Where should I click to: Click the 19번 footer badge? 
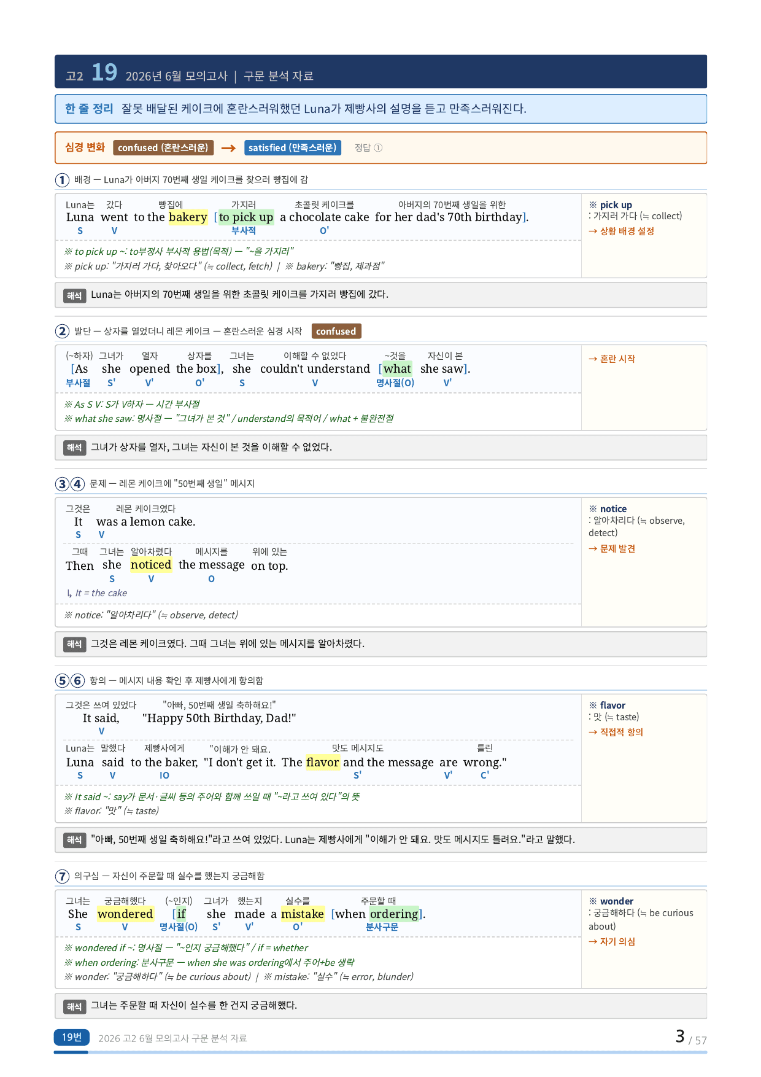click(x=72, y=1037)
